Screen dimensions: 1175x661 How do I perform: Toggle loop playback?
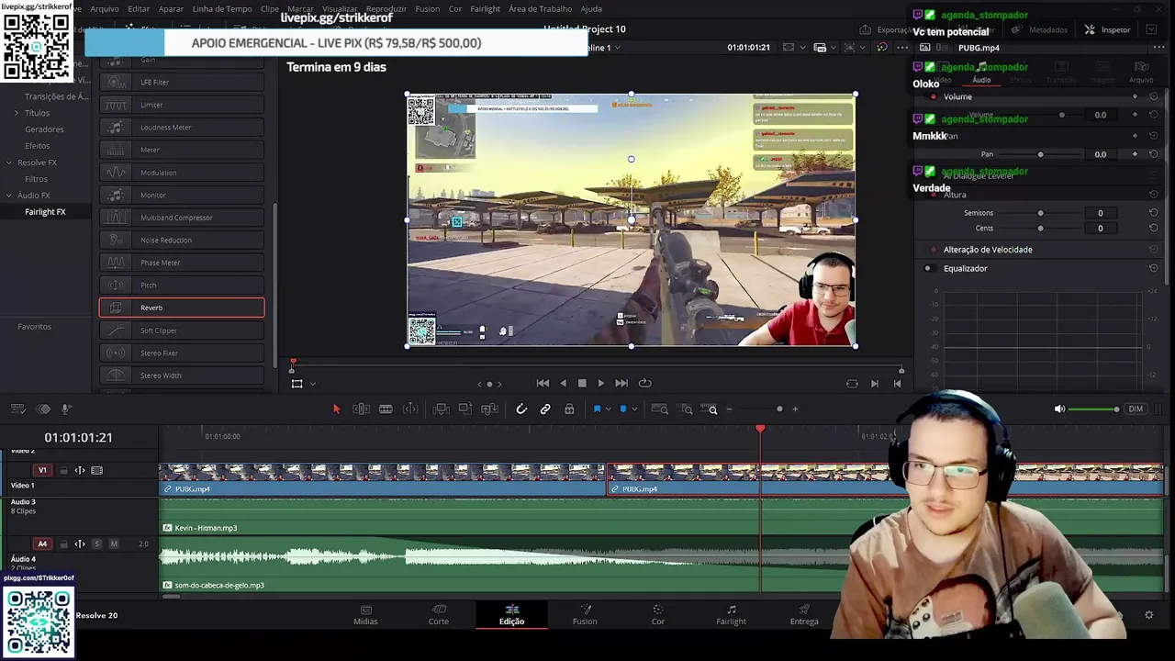point(644,384)
